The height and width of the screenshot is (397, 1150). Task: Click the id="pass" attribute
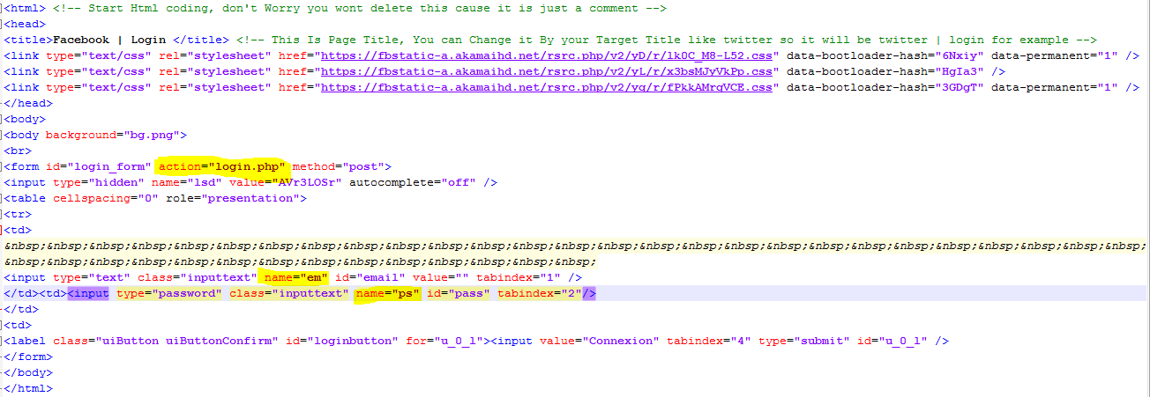[459, 293]
